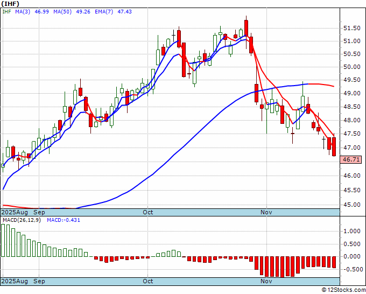
Task: Click the MACD(26,12,9) indicator label
Action: tap(22, 220)
